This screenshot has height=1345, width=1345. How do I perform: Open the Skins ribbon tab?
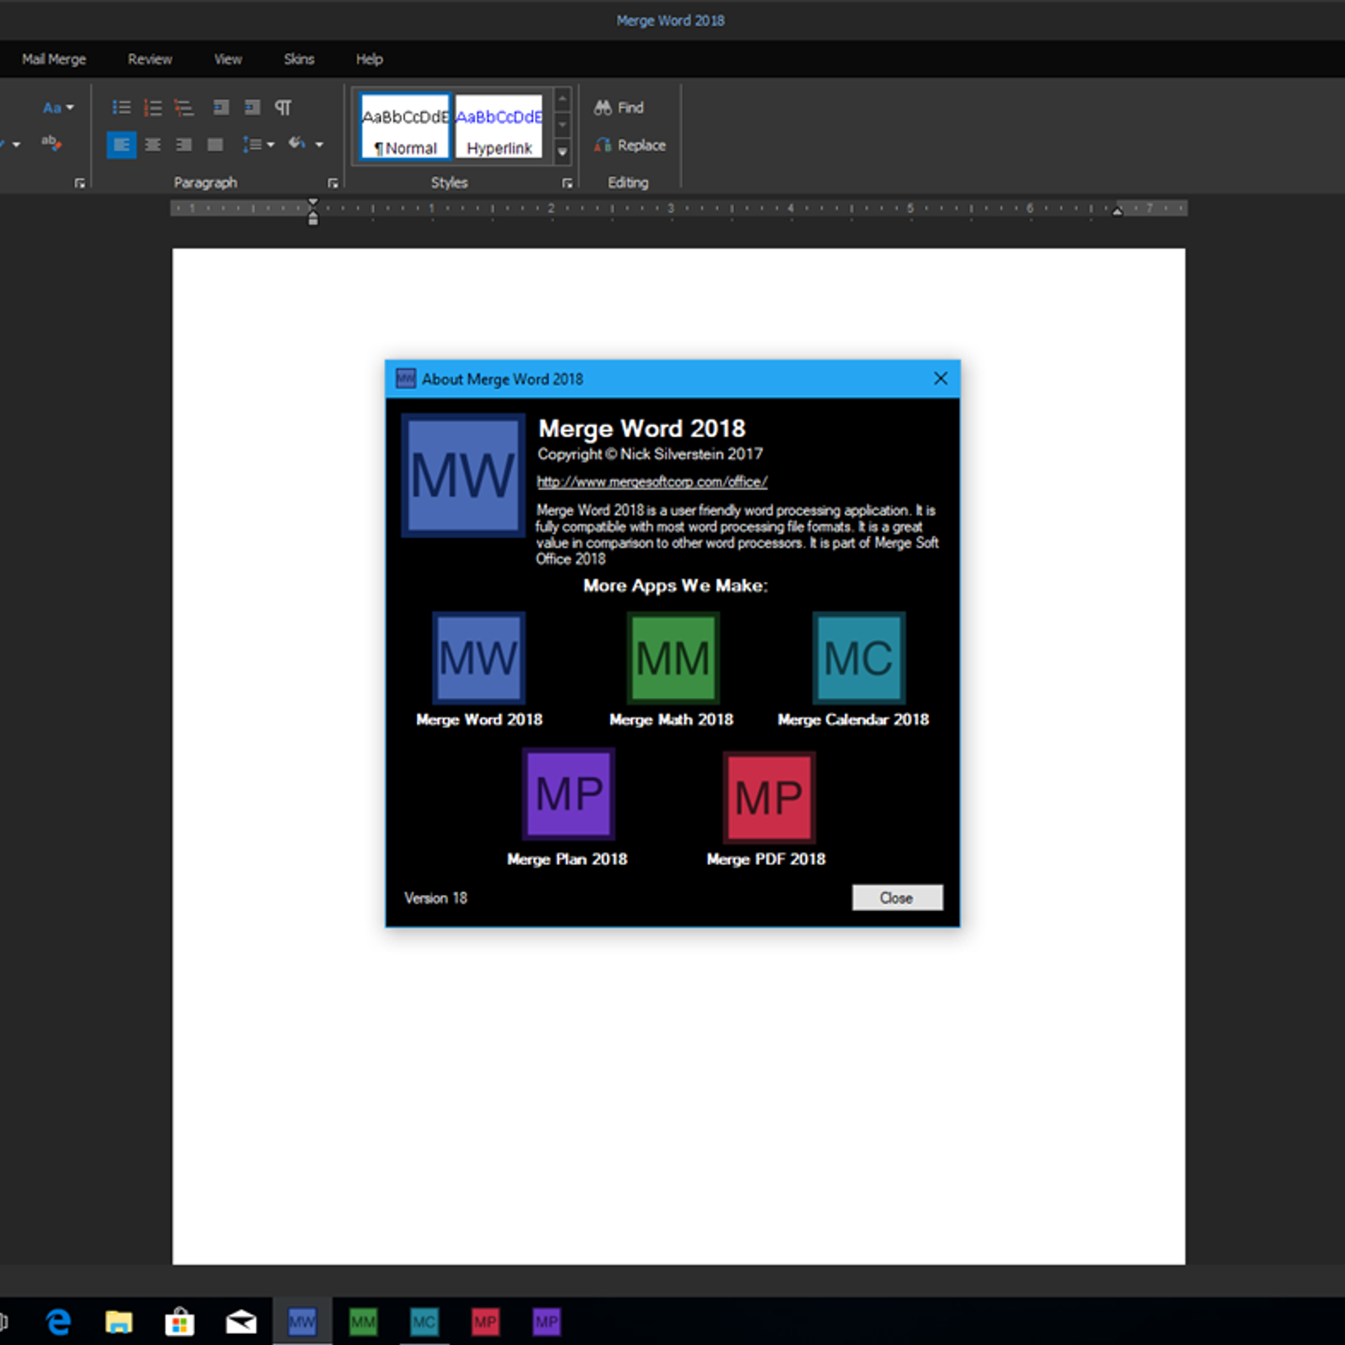(298, 59)
